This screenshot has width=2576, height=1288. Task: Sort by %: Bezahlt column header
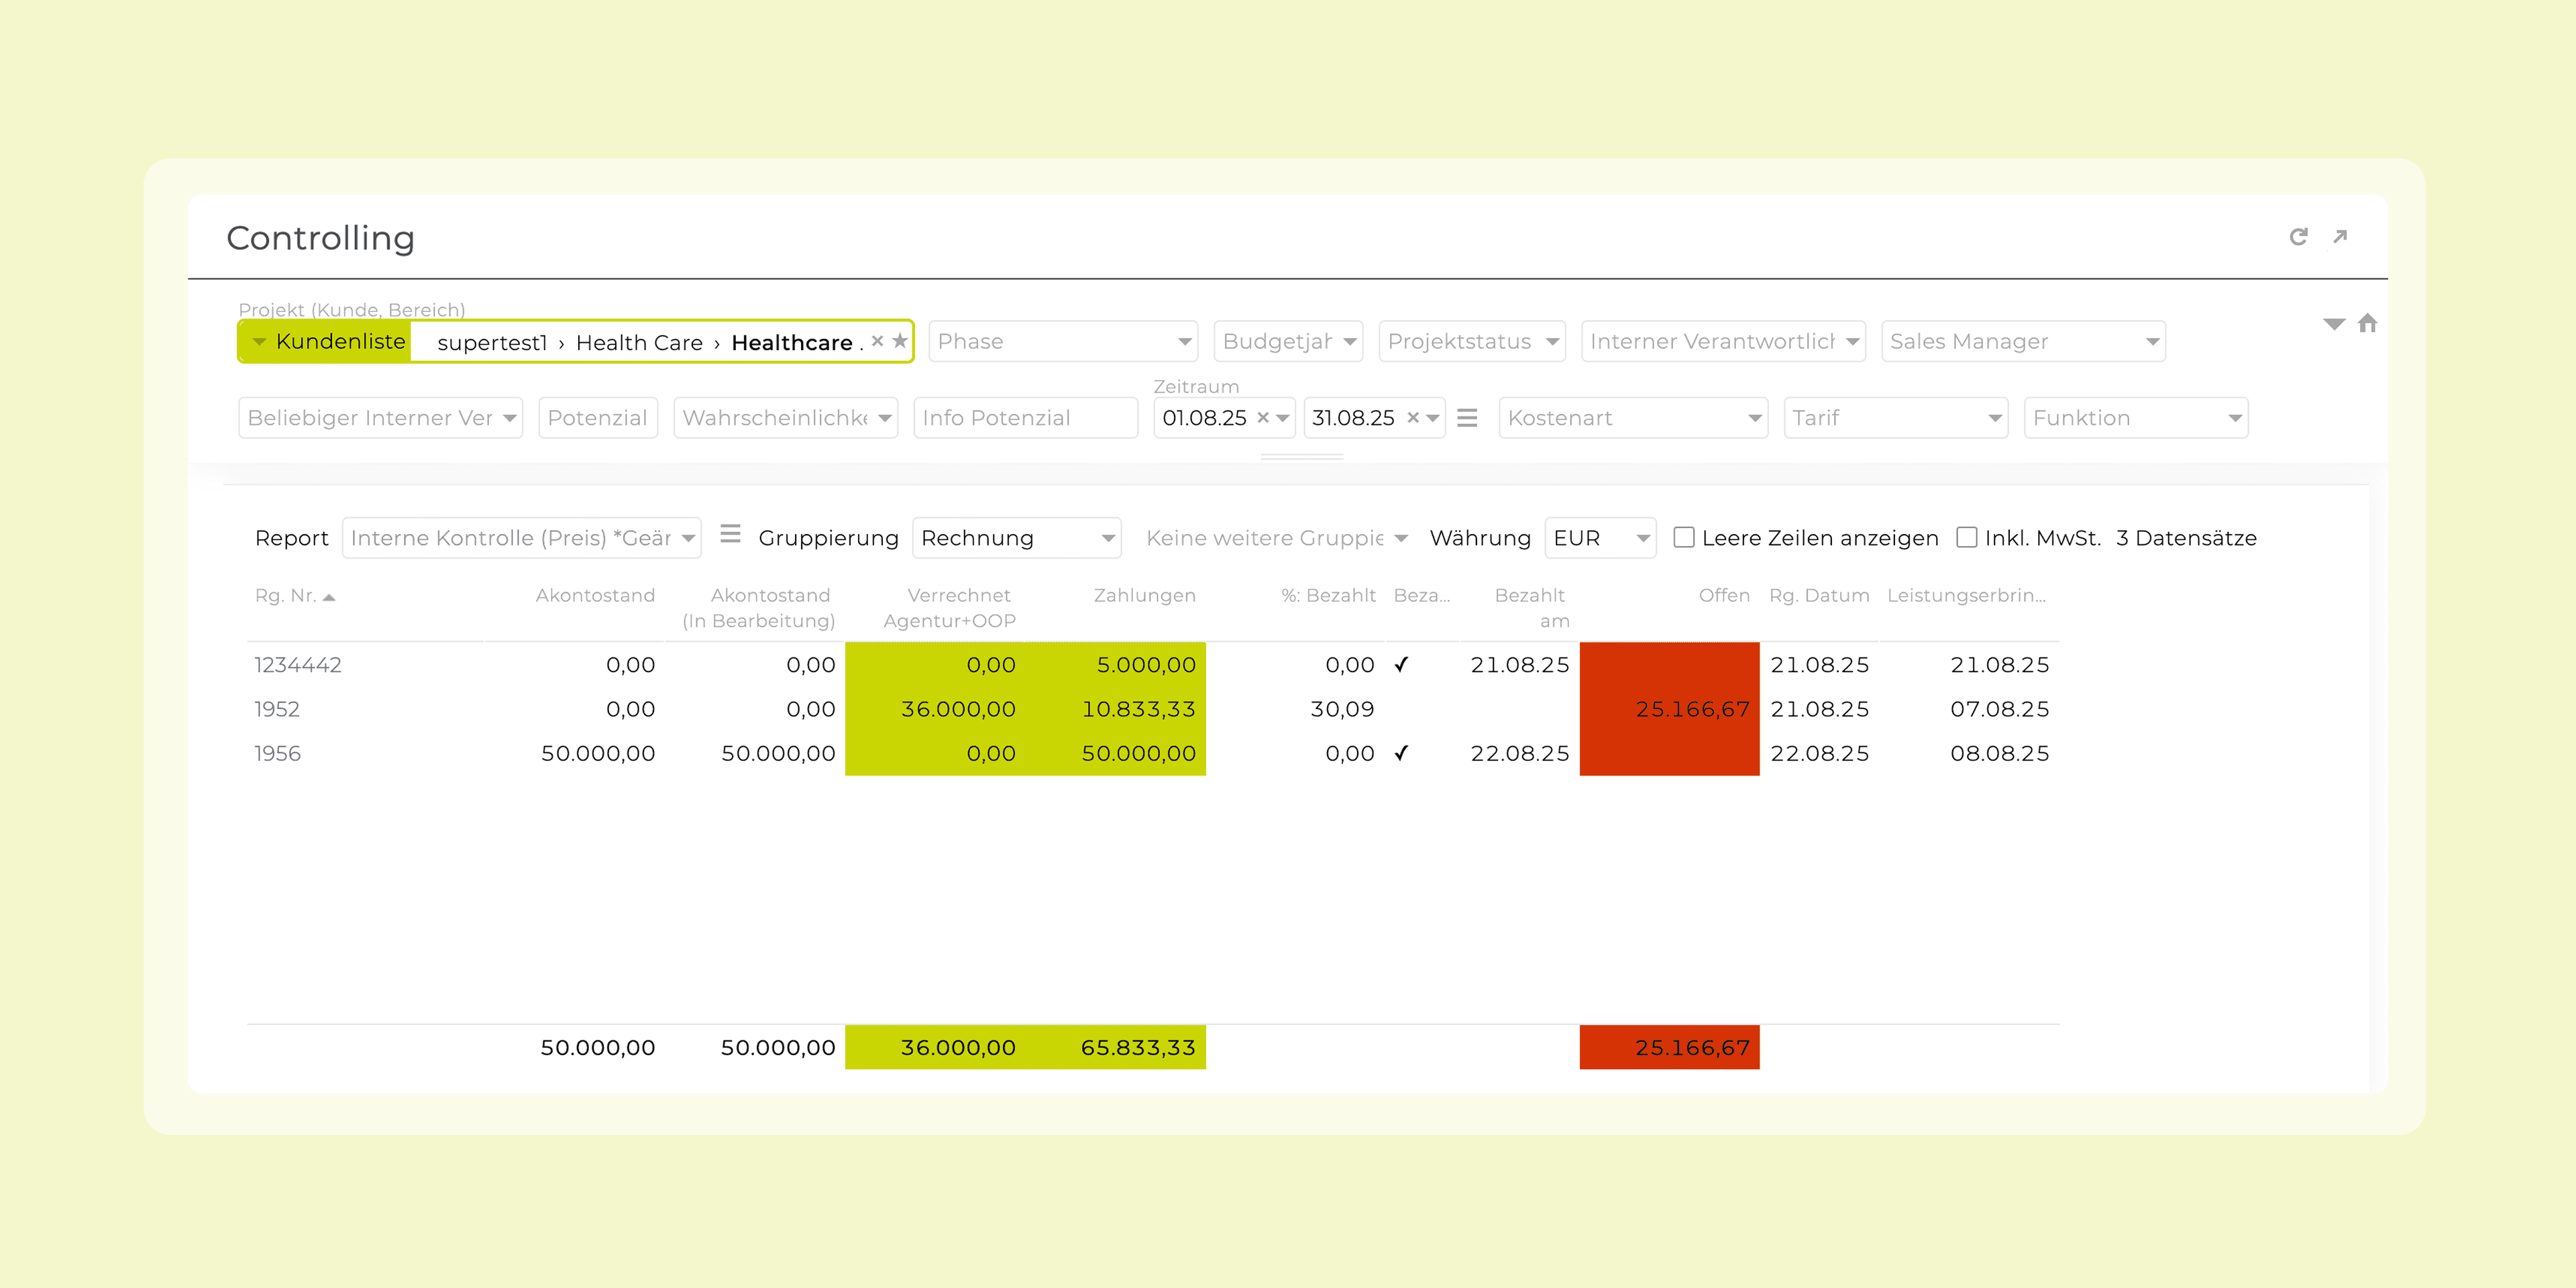coord(1328,596)
